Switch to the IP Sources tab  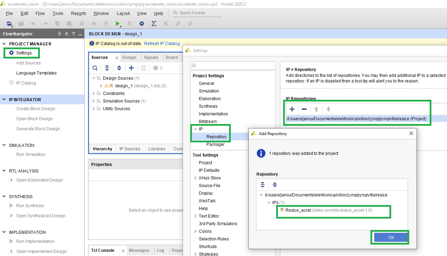coord(130,149)
